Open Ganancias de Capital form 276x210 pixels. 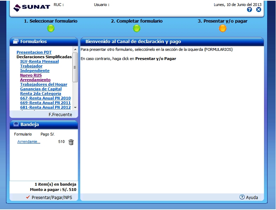pyautogui.click(x=41, y=89)
